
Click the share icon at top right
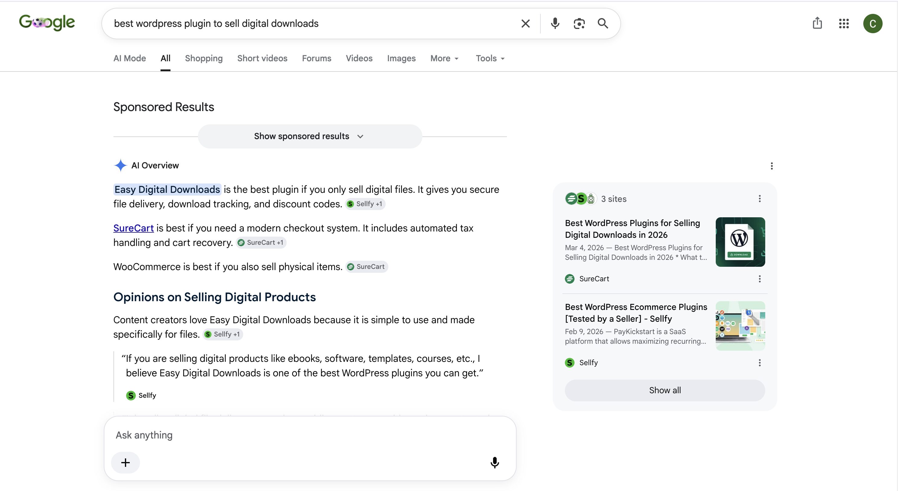(817, 23)
